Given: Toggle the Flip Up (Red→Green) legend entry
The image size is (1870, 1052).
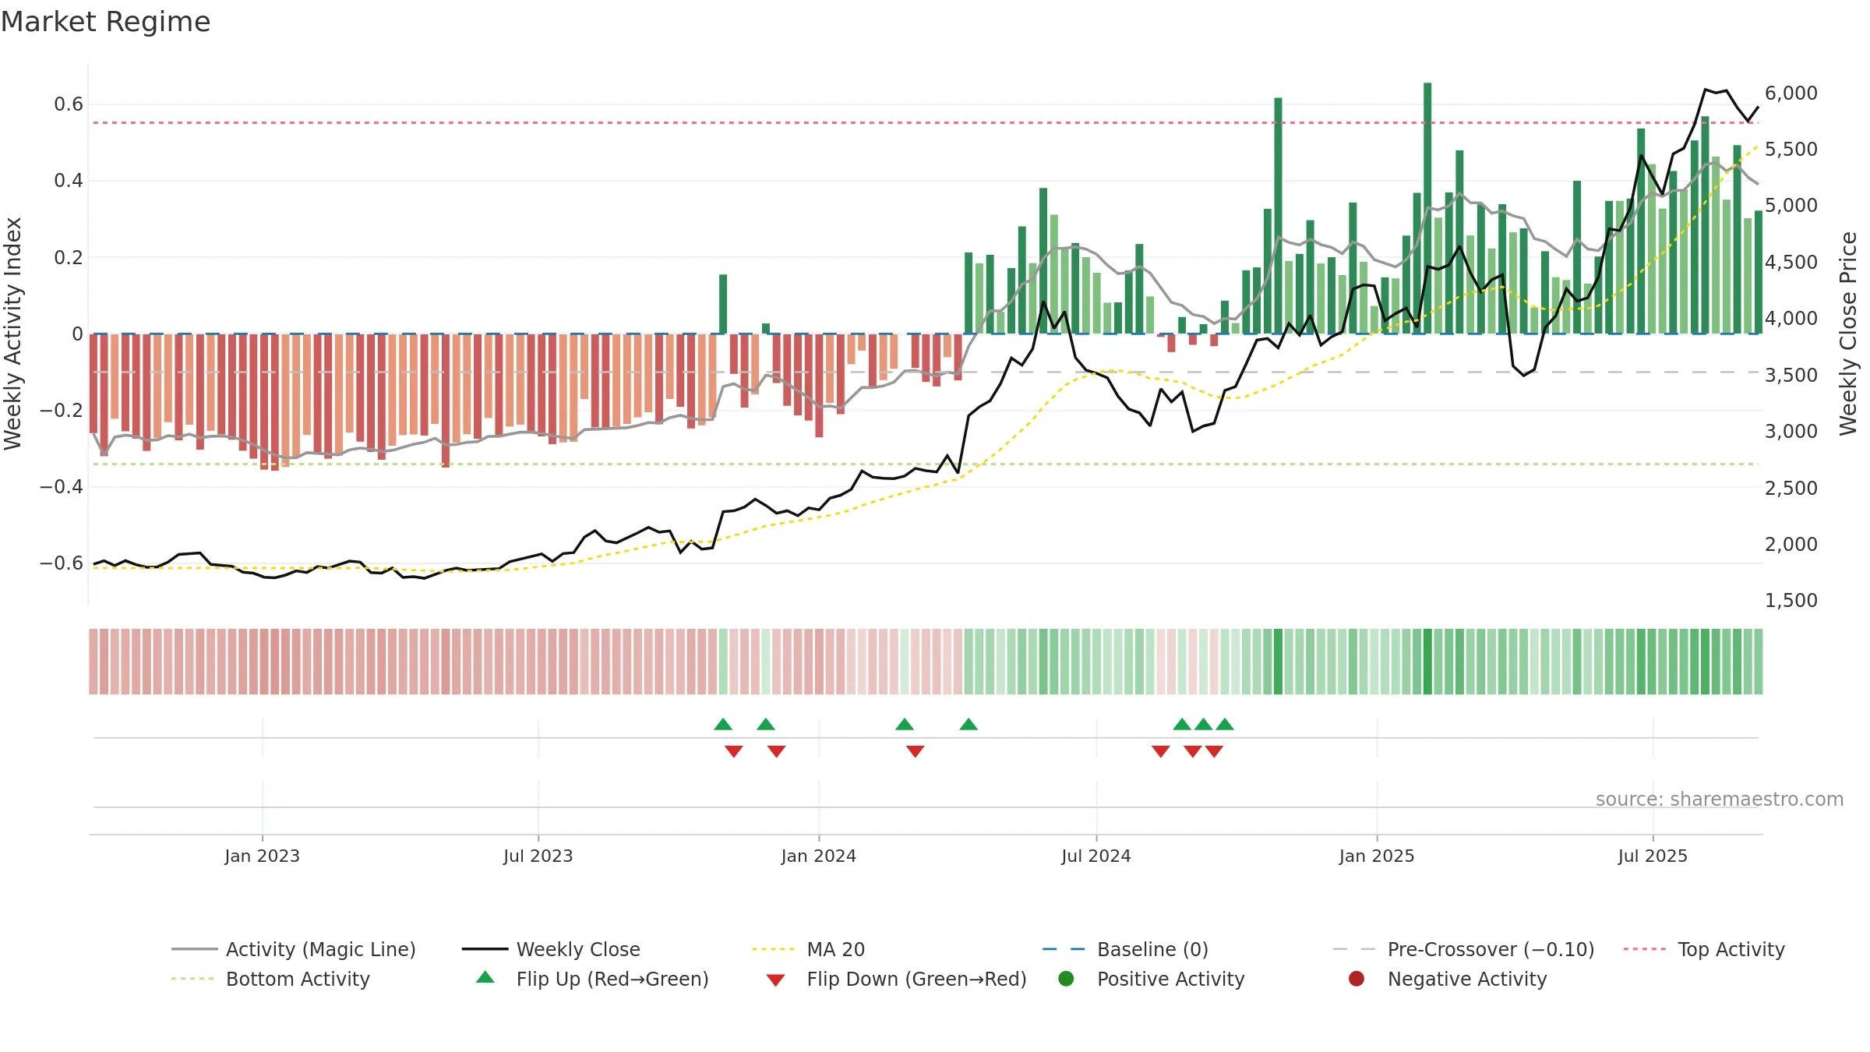Looking at the screenshot, I should pyautogui.click(x=592, y=979).
